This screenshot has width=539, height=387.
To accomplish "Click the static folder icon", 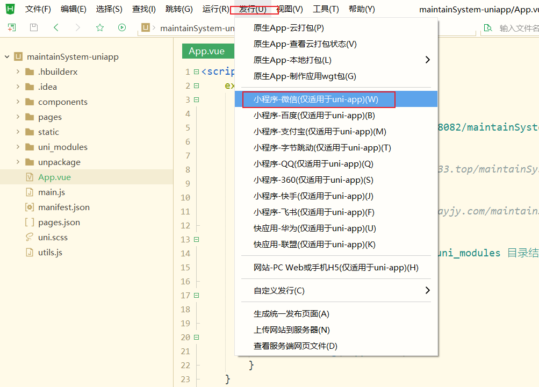I will tap(30, 132).
